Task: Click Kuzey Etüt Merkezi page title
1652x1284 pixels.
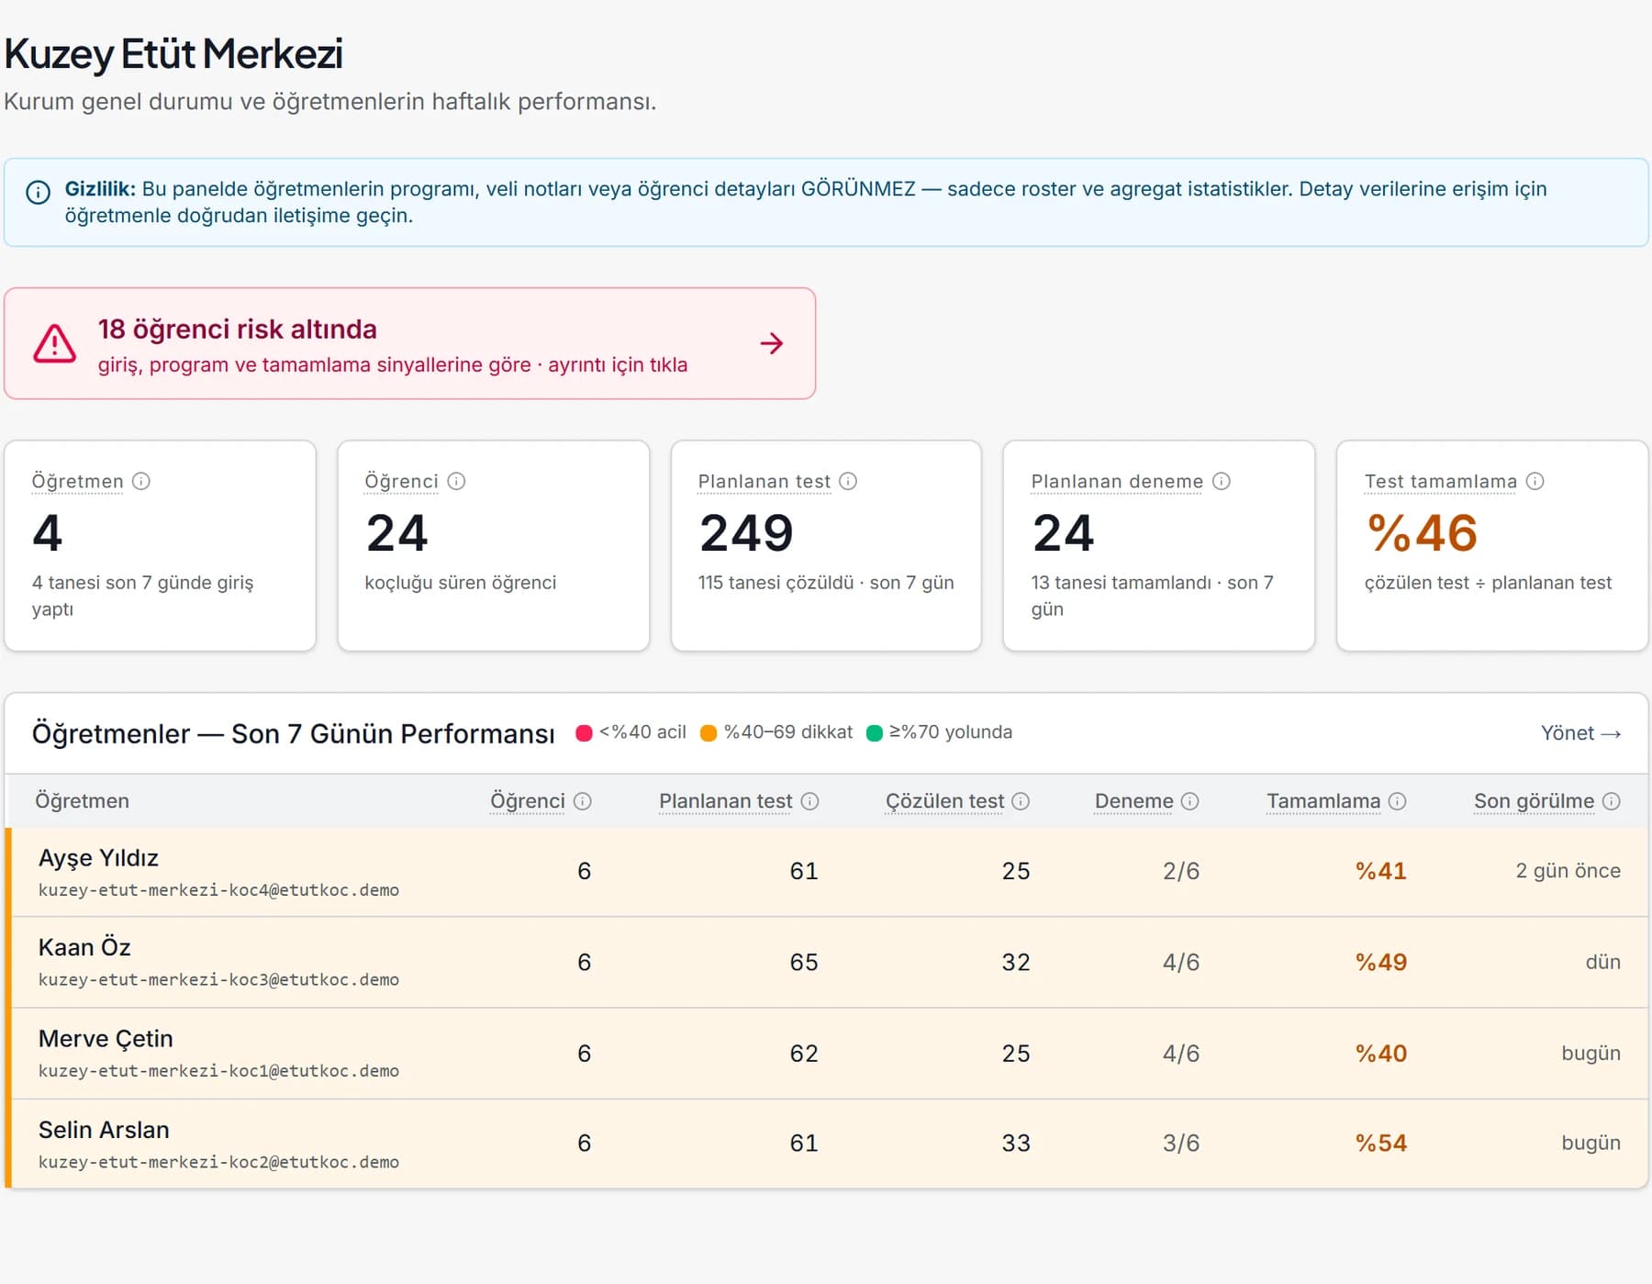Action: tap(173, 54)
